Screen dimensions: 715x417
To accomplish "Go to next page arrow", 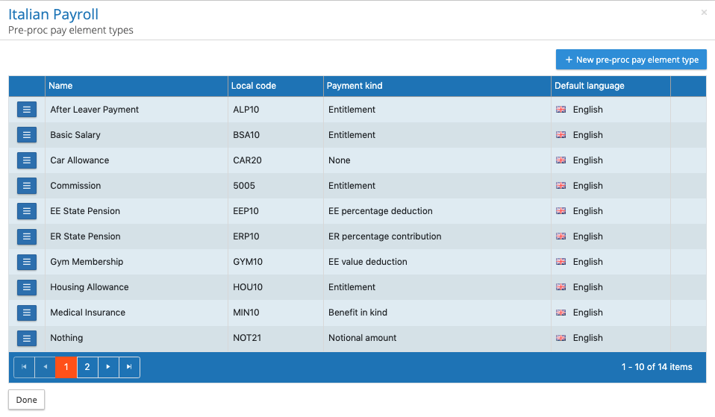I will (108, 367).
